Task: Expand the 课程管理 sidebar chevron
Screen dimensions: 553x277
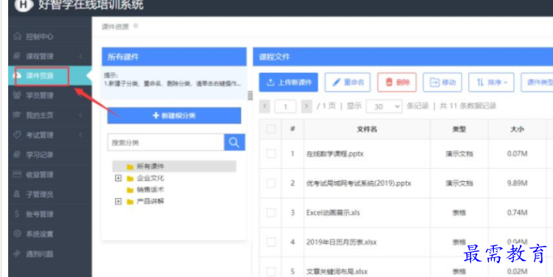Action: coord(81,56)
